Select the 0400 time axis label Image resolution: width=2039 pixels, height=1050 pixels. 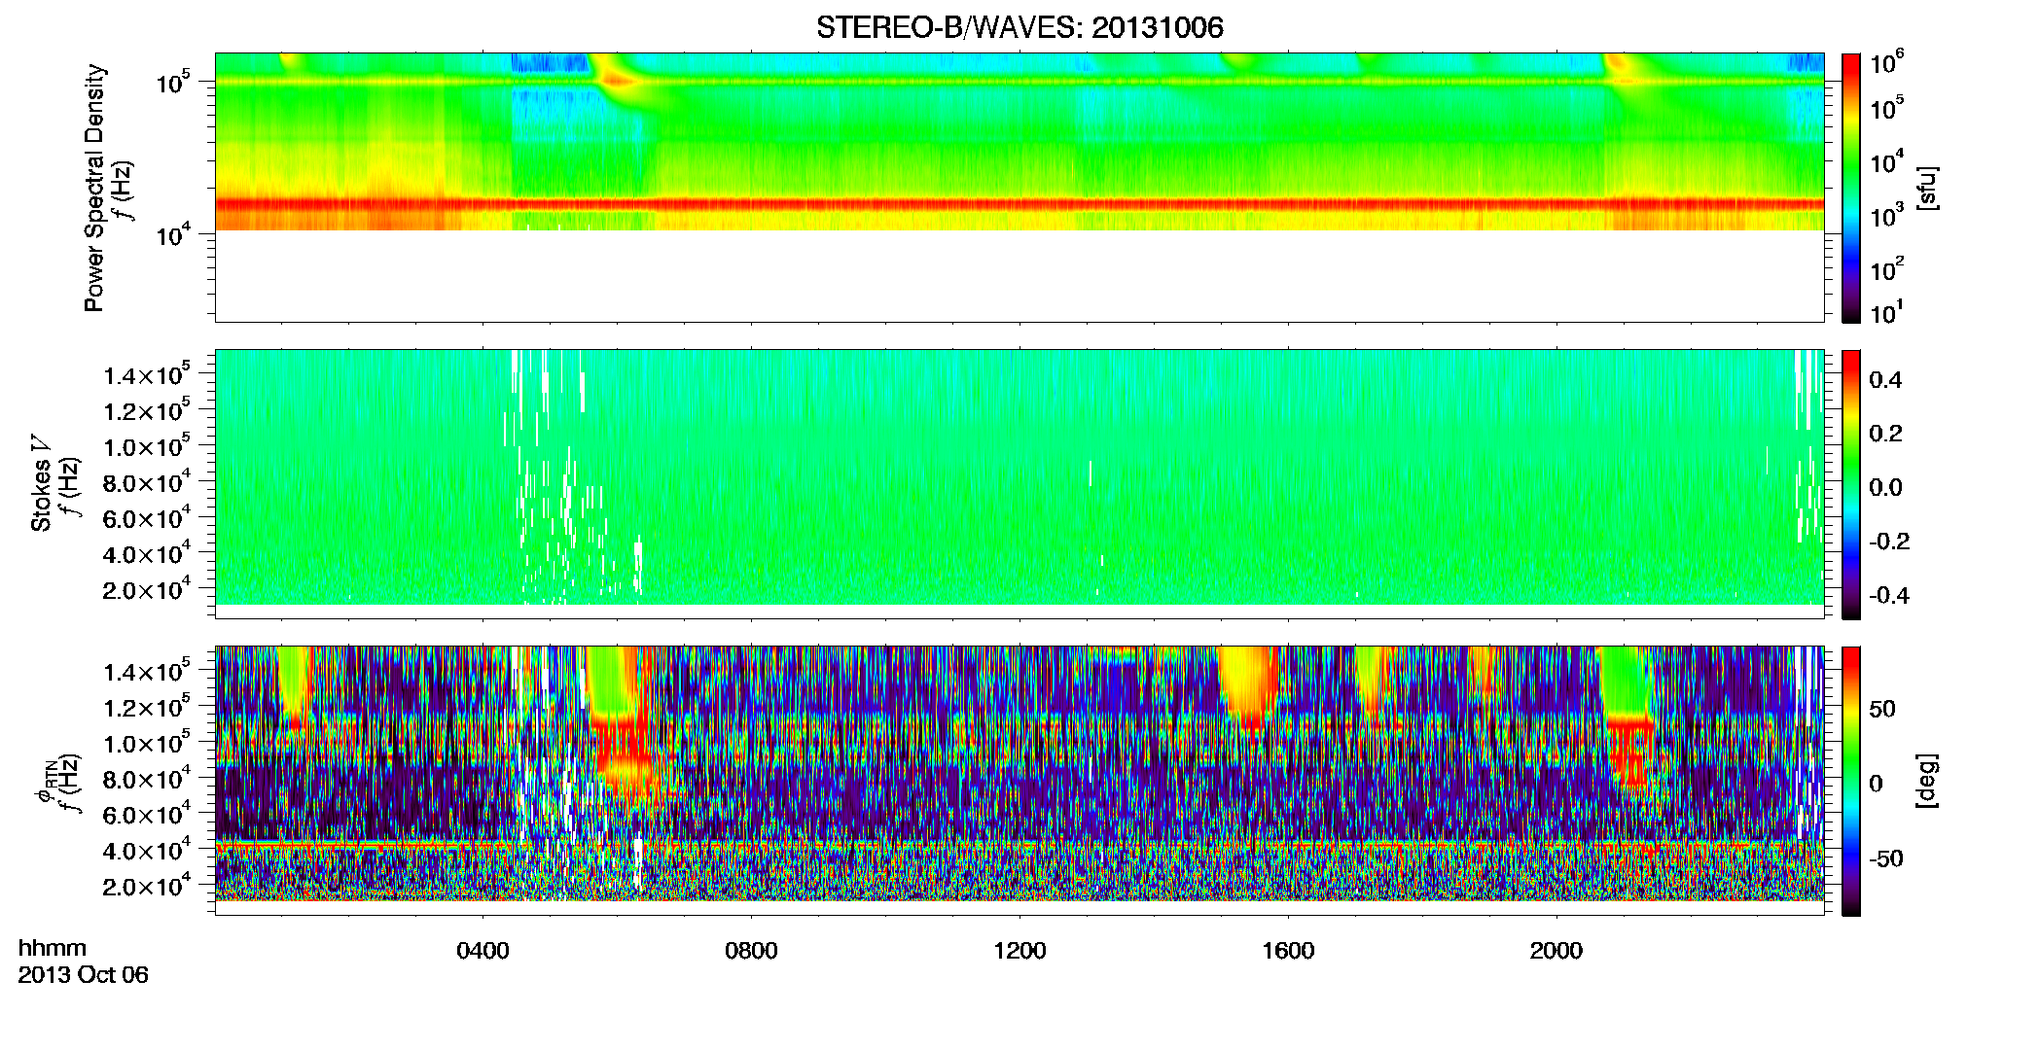[x=483, y=951]
